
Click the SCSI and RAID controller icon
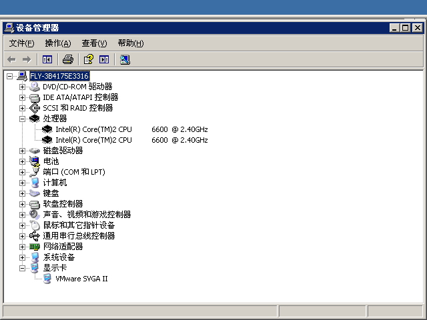tap(34, 108)
